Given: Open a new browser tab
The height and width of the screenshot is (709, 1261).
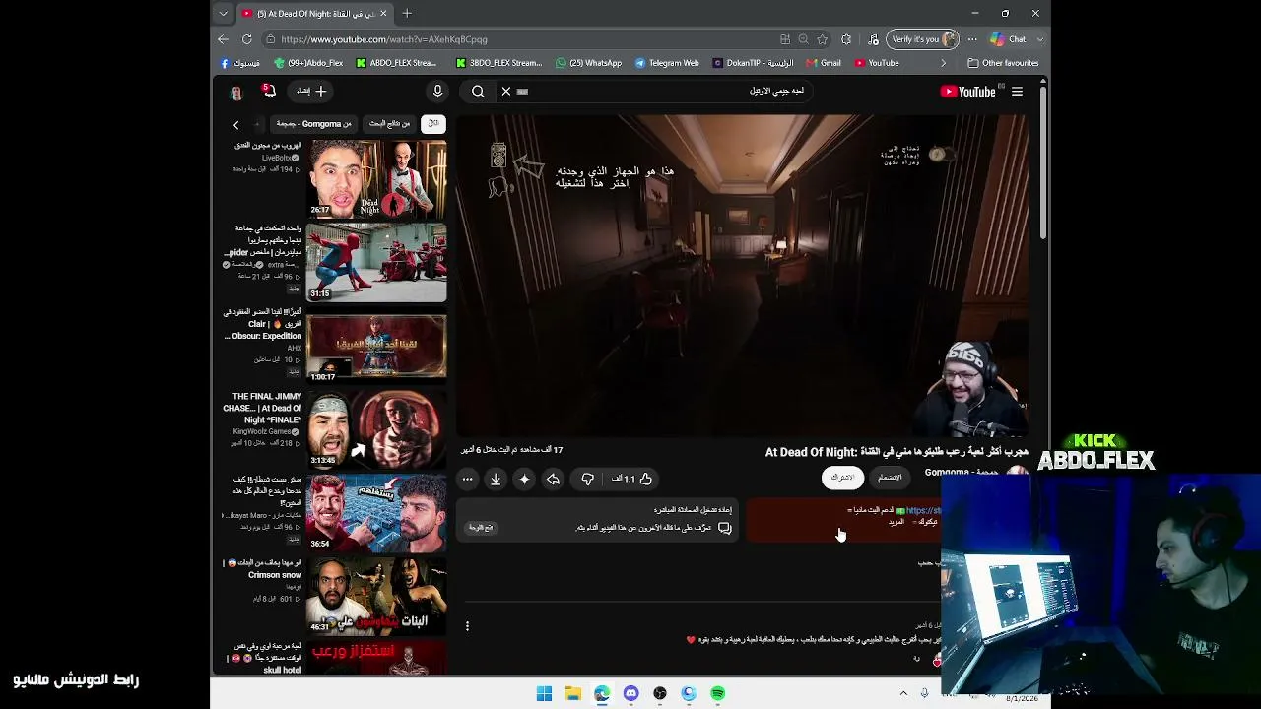Looking at the screenshot, I should [x=407, y=13].
